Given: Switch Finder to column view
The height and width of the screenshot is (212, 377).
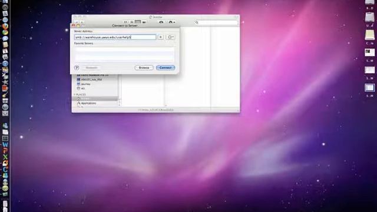Looking at the screenshot, I should (x=137, y=22).
